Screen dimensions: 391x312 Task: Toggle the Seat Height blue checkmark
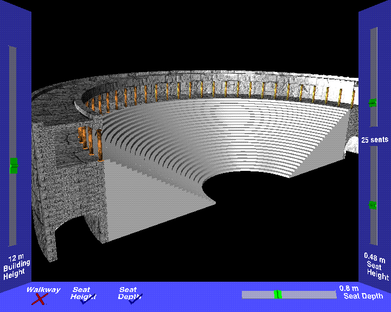click(x=88, y=299)
